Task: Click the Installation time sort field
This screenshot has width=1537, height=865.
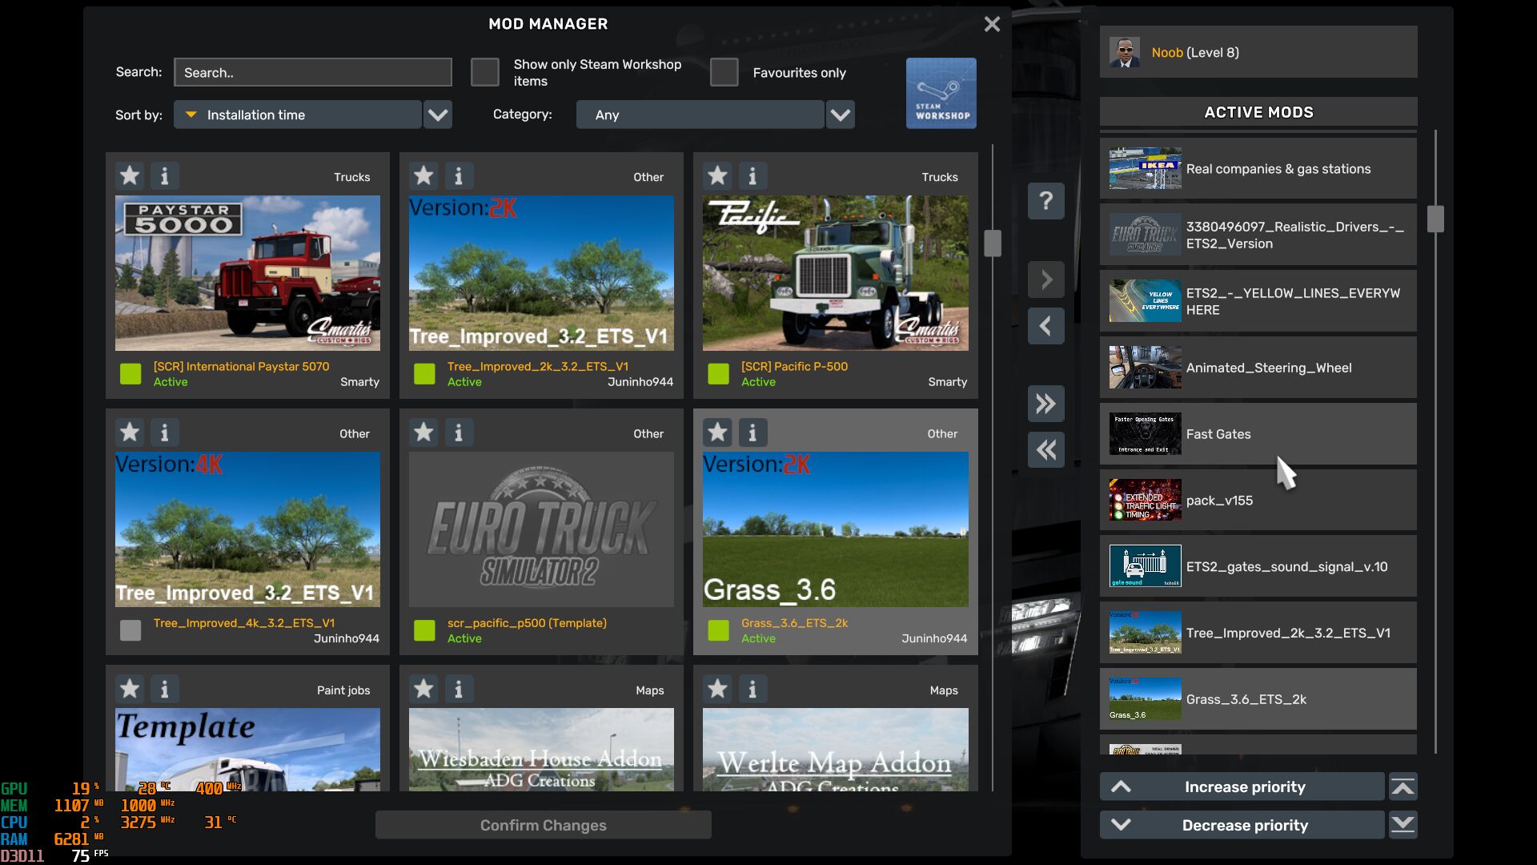Action: click(298, 115)
